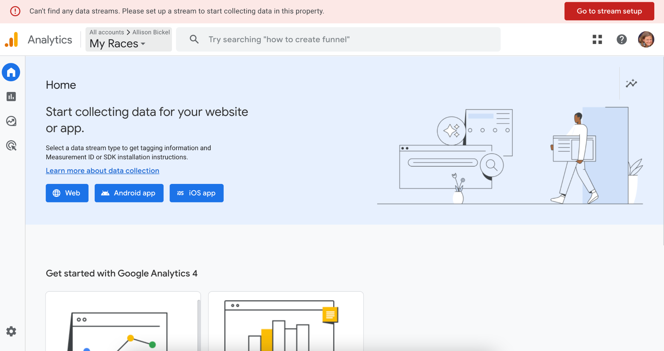The width and height of the screenshot is (664, 351).
Task: Click Allison Bickel account breadcrumb
Action: (x=151, y=32)
